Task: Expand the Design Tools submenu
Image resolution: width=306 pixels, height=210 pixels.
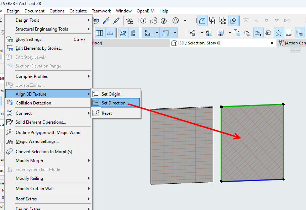Action: [48, 20]
